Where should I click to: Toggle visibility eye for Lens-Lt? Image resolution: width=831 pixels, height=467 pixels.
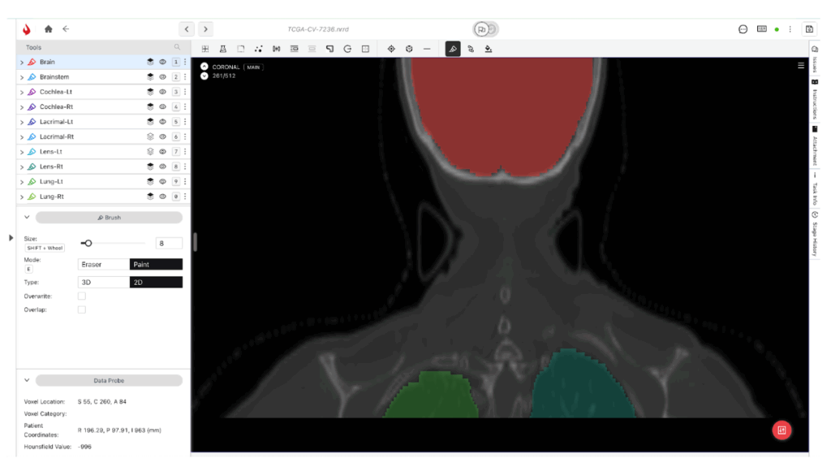point(162,152)
